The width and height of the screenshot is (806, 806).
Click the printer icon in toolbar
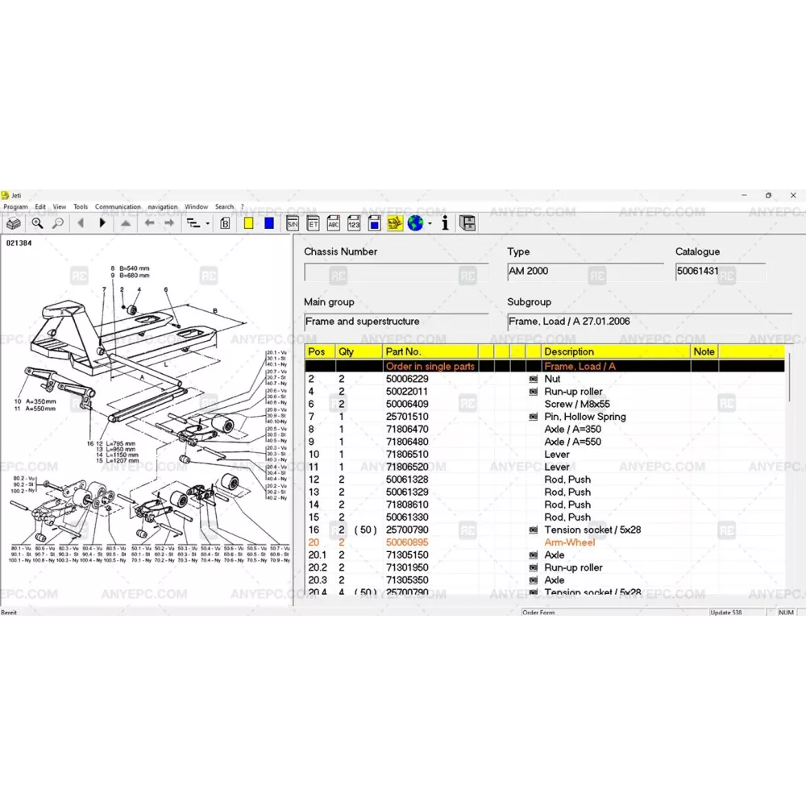click(x=14, y=223)
